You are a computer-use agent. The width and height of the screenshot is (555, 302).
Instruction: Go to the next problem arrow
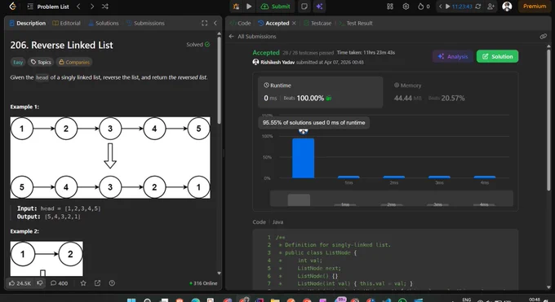point(92,7)
